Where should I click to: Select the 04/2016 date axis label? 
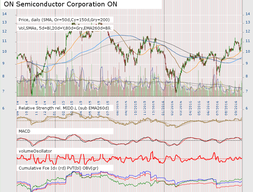click(190, 108)
